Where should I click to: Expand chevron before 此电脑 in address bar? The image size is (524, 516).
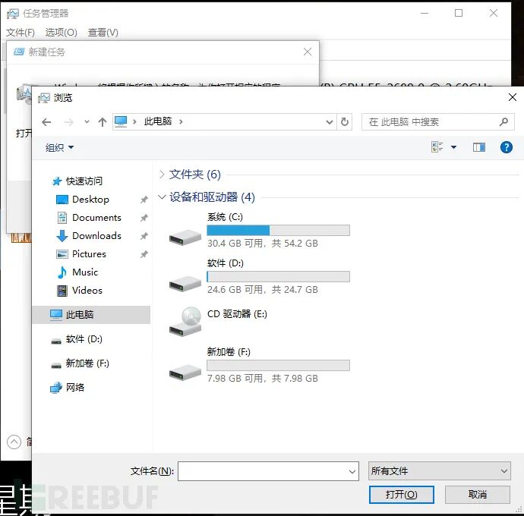(x=134, y=121)
